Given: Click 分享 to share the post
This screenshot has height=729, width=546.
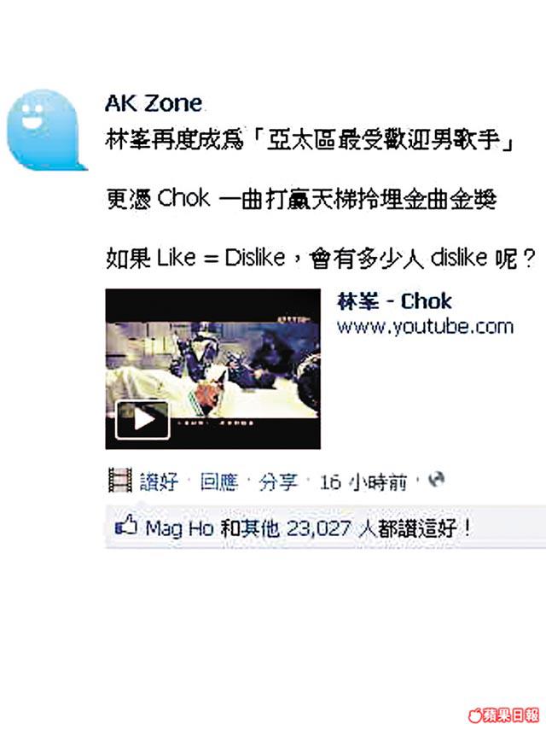Looking at the screenshot, I should click(277, 481).
